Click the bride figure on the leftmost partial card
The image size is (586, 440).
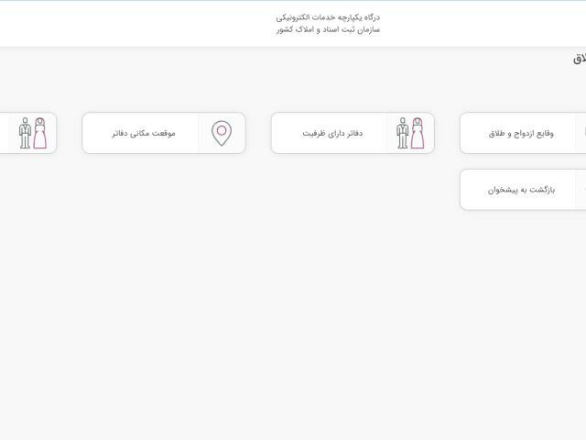[39, 134]
